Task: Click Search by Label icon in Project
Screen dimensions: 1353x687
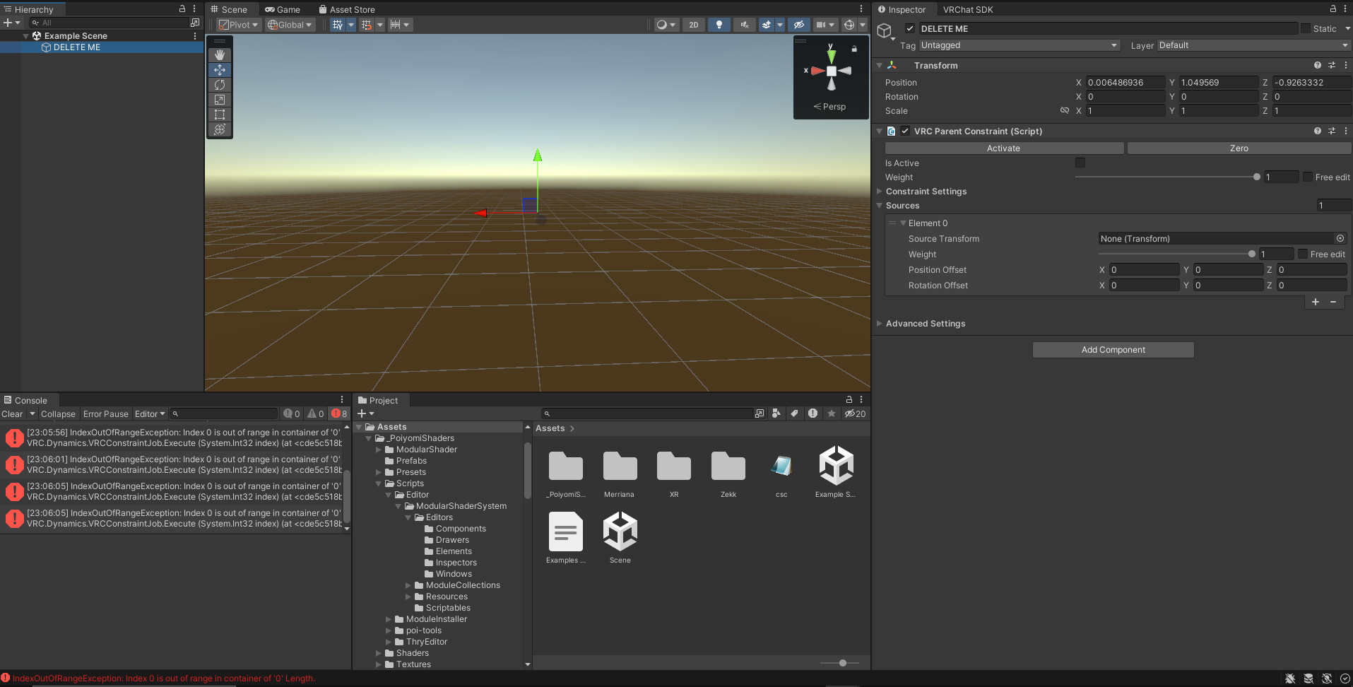Action: tap(795, 413)
